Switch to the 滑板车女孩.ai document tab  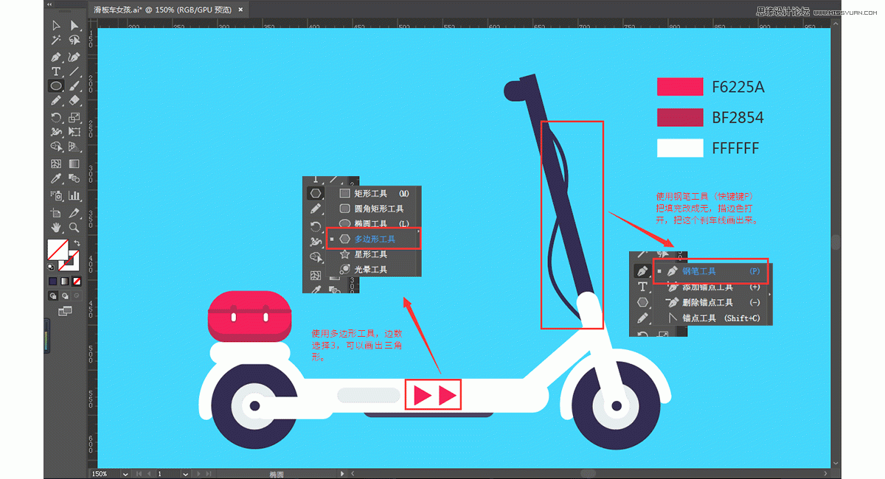coord(162,10)
